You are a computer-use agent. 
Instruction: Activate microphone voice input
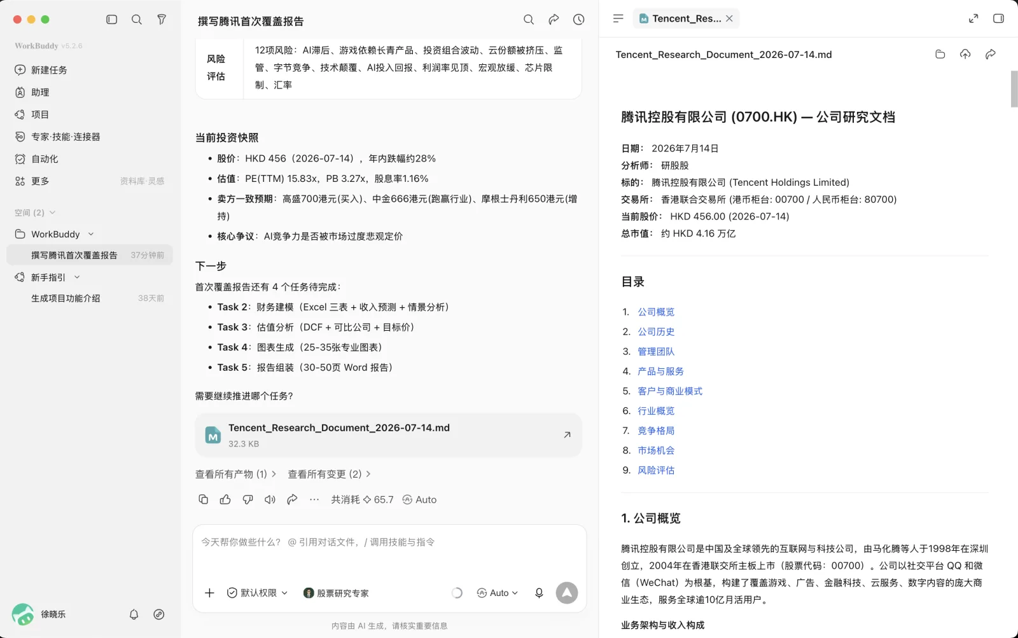coord(539,593)
